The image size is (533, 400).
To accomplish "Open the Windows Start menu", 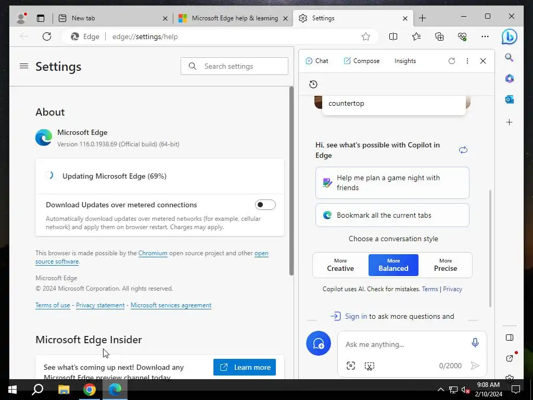I will [12, 390].
